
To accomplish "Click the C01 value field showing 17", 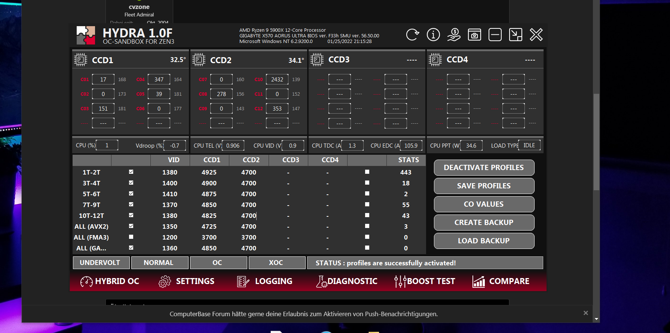I will click(103, 79).
